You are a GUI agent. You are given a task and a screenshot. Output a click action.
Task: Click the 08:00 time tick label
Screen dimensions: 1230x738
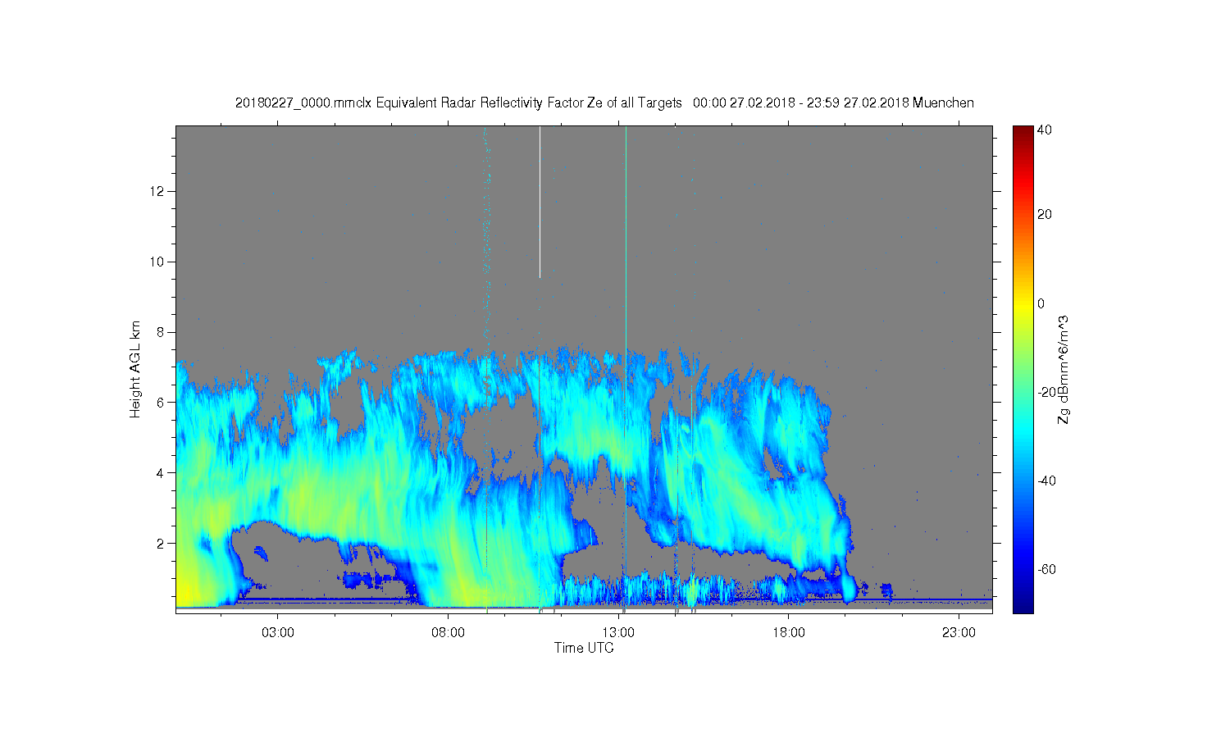click(x=448, y=632)
